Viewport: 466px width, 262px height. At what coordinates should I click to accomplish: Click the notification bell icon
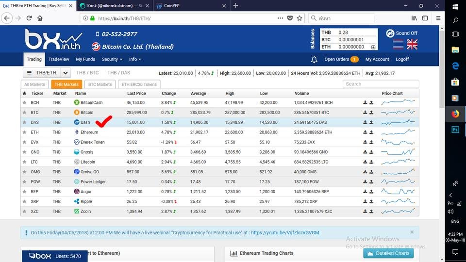pos(314,60)
